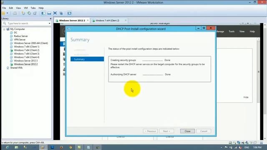This screenshot has width=267, height=150.
Task: Click the console view toolbar icon
Action: pos(69,13)
